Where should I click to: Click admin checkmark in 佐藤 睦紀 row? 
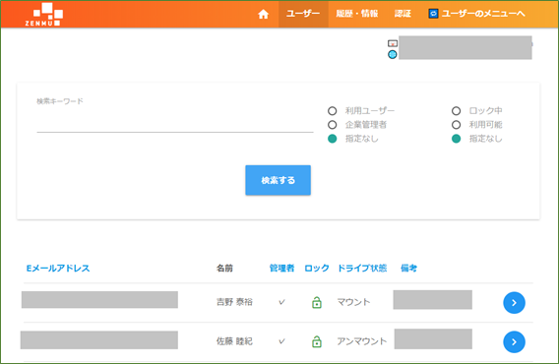click(281, 341)
